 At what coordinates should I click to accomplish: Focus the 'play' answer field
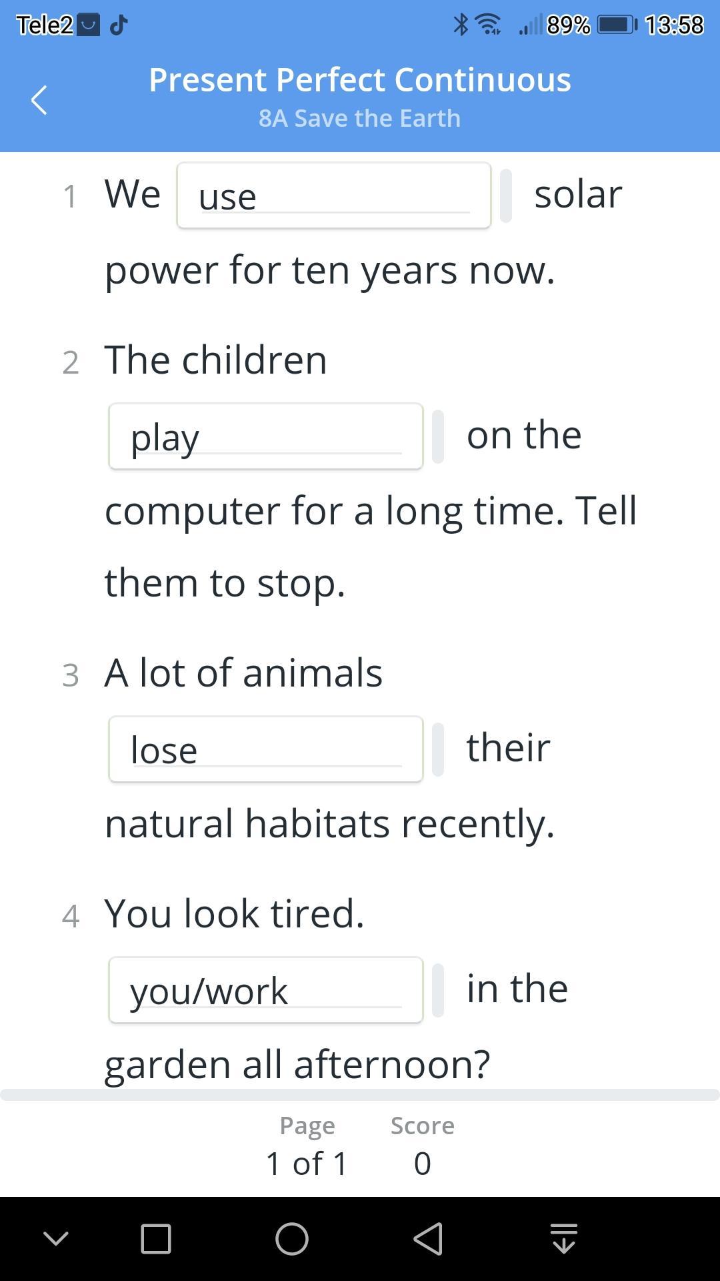click(x=265, y=436)
